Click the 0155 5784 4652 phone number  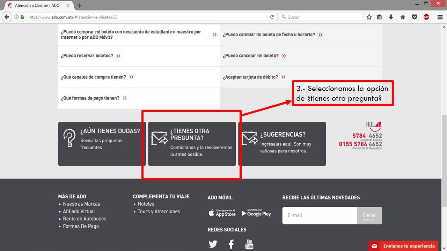coord(360,144)
